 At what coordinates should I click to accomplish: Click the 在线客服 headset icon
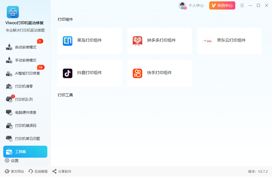pos(31,172)
